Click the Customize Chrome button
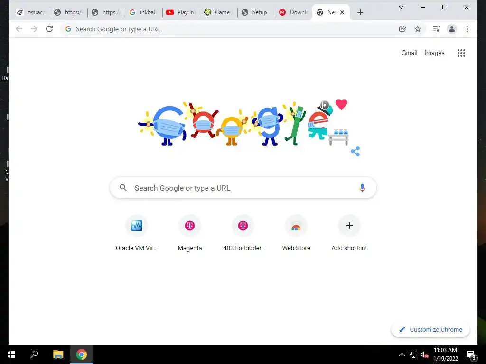 pyautogui.click(x=430, y=330)
